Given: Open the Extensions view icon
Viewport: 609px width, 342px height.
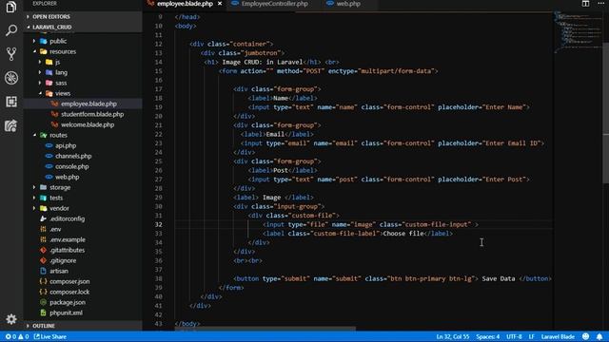Looking at the screenshot, I should coord(11,102).
